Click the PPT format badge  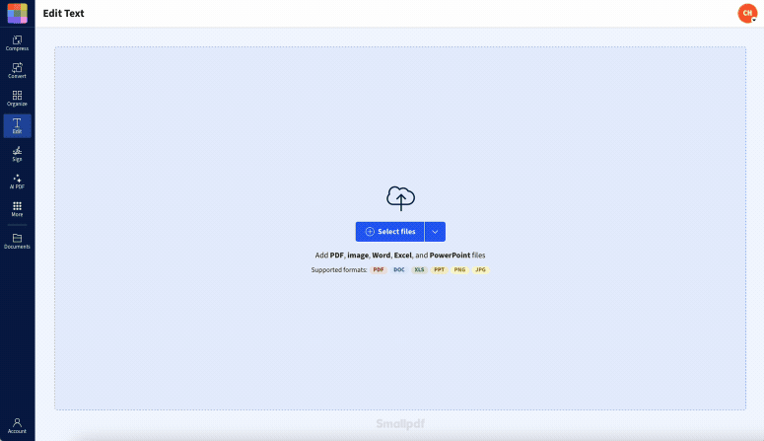[440, 269]
